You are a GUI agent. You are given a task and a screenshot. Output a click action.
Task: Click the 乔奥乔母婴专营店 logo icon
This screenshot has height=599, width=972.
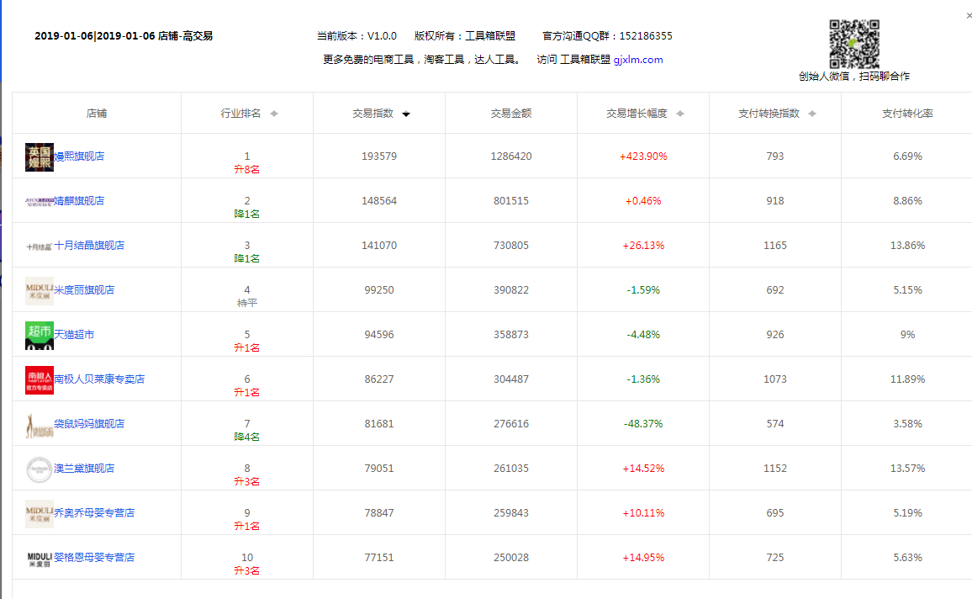tap(39, 514)
